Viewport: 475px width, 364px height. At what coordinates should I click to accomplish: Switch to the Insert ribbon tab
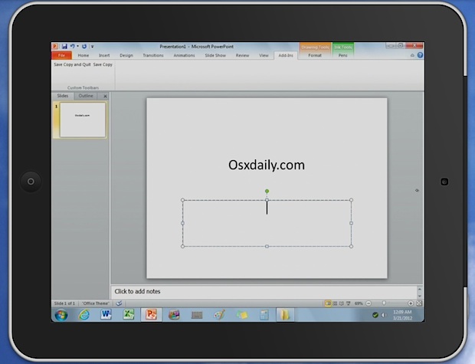coord(104,55)
